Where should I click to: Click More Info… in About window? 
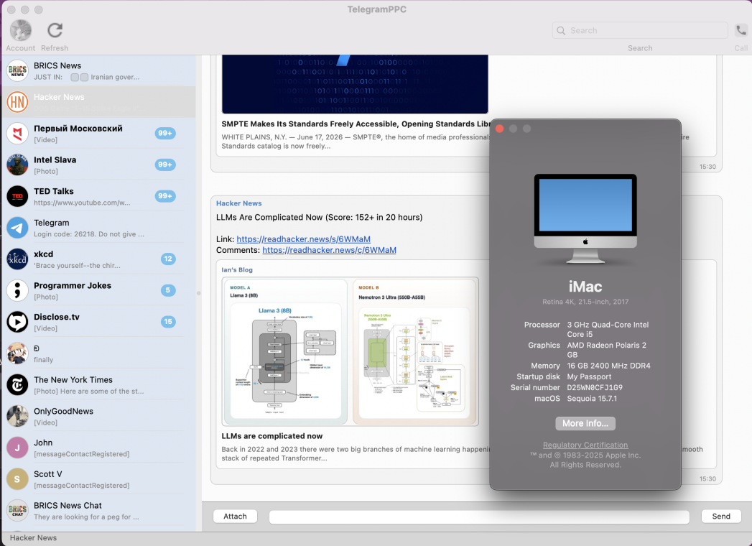pyautogui.click(x=585, y=423)
